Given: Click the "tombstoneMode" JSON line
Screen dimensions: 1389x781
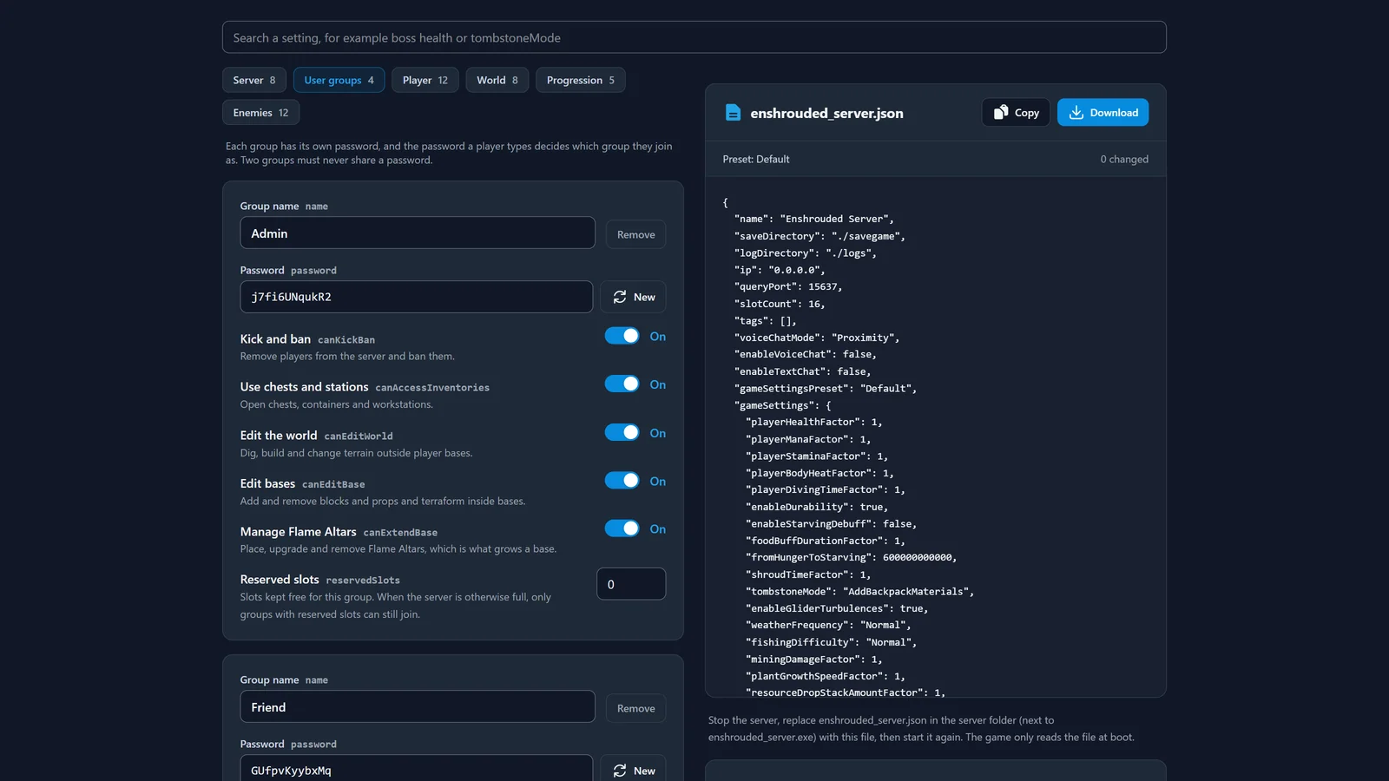Looking at the screenshot, I should (859, 591).
